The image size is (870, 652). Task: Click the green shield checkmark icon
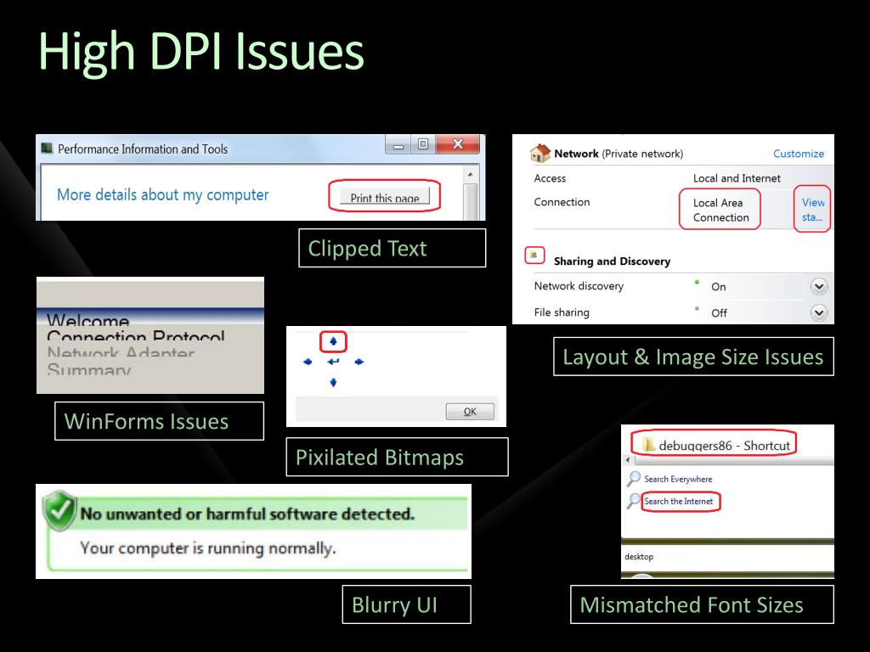60,510
